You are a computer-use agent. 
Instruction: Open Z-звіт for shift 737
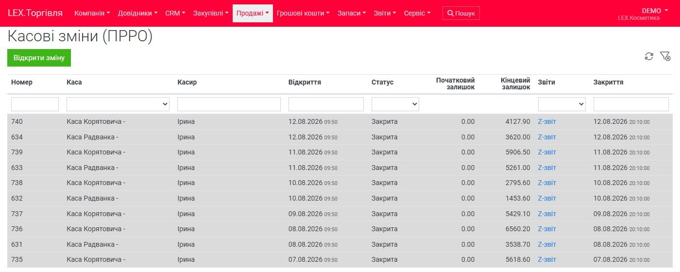(x=547, y=214)
